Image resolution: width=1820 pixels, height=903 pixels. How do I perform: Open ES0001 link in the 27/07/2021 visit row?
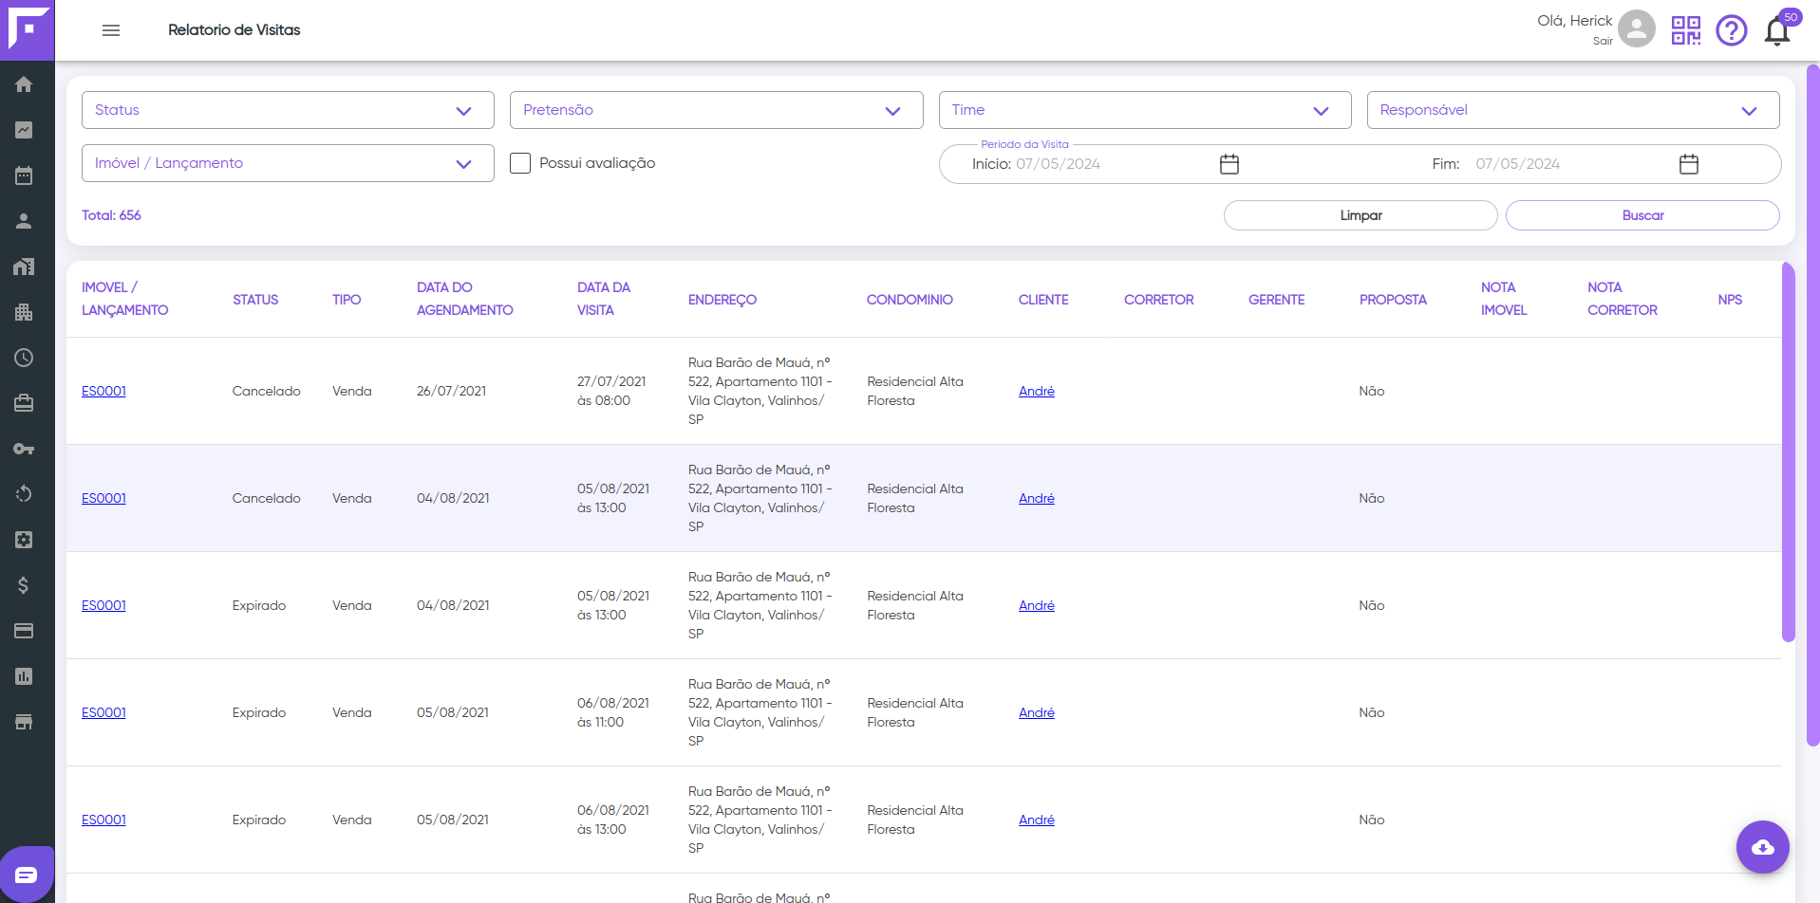[x=103, y=391]
